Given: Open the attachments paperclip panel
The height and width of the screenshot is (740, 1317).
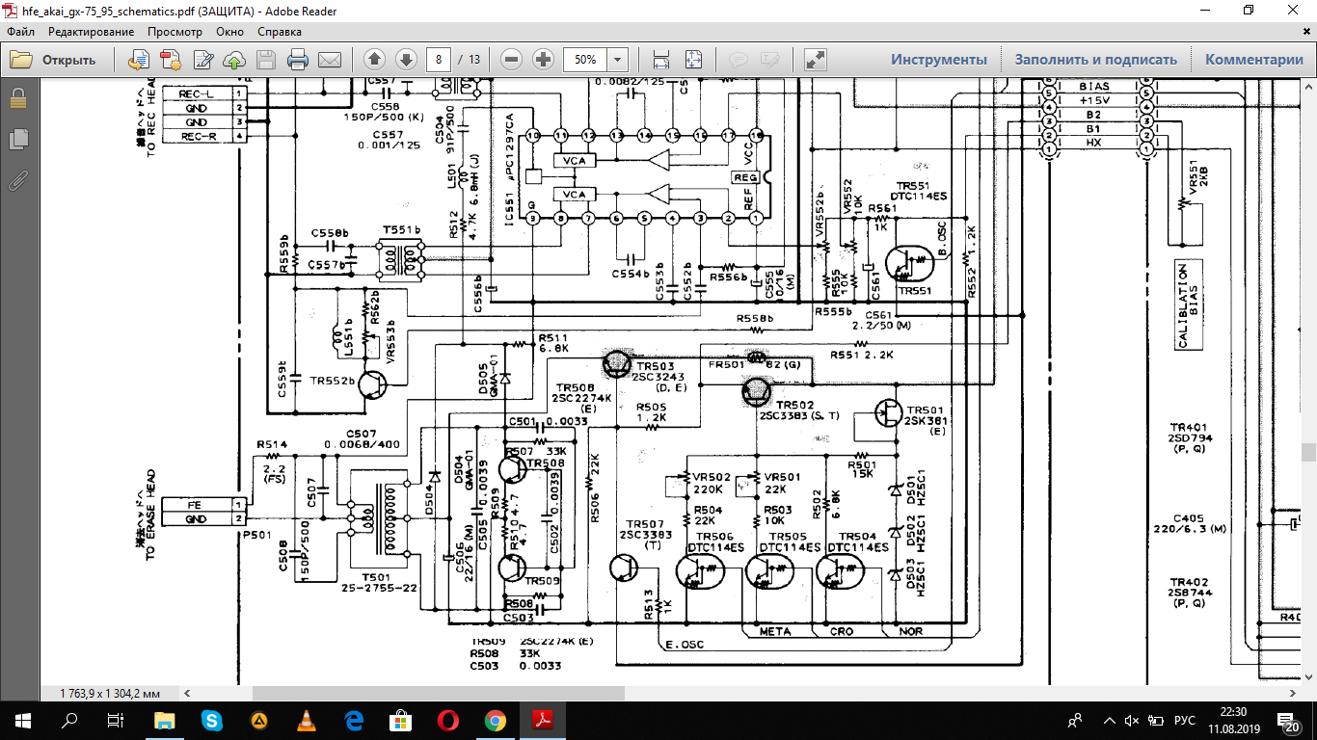Looking at the screenshot, I should [17, 180].
